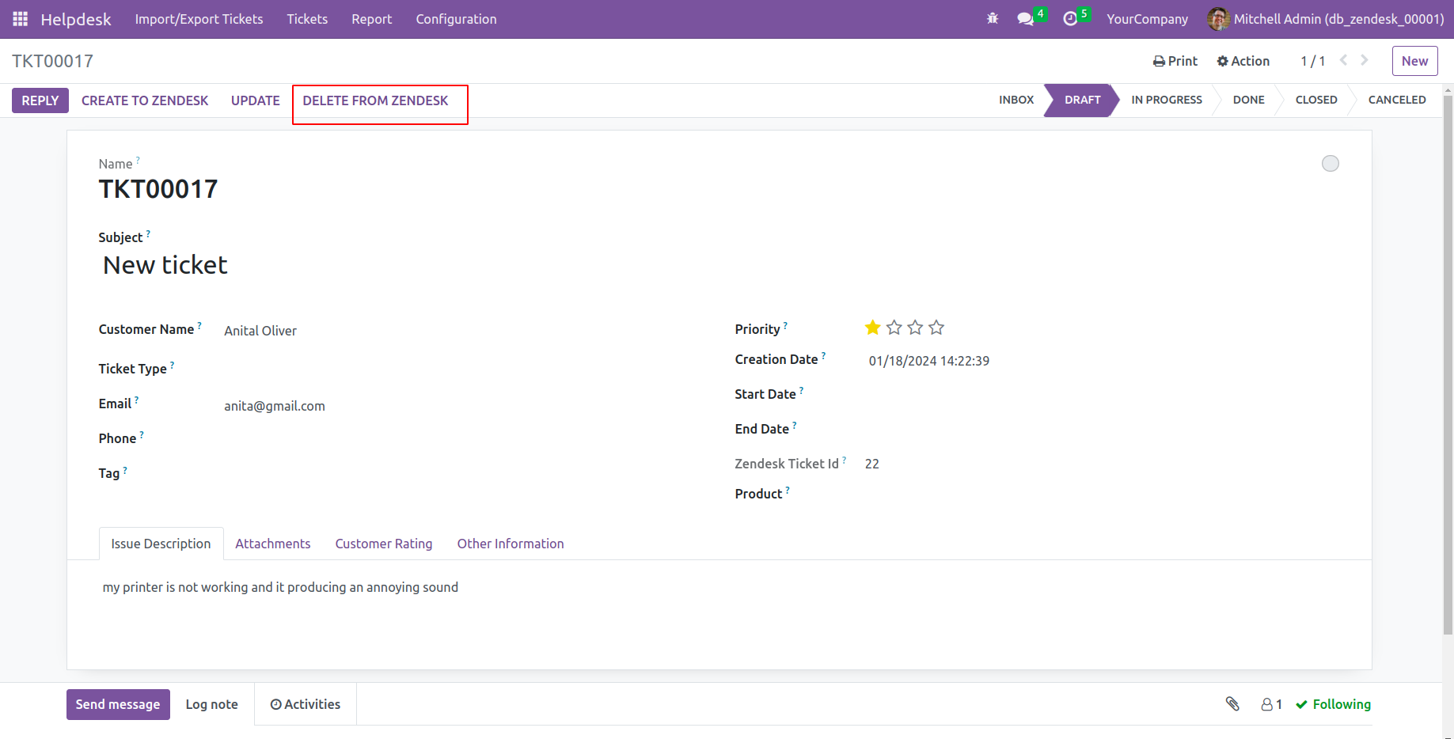Screen dimensions: 1454x739
Task: Set priority to fourth star
Action: tap(936, 328)
